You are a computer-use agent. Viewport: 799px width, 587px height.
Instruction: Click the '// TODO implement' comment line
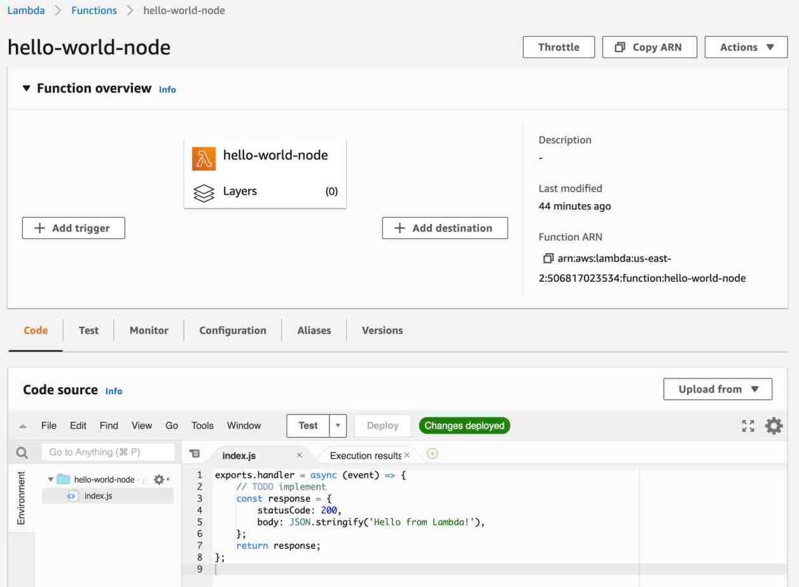point(281,487)
